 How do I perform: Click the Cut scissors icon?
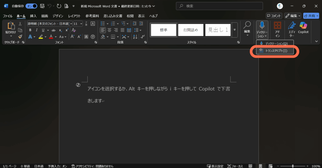(x=20, y=24)
